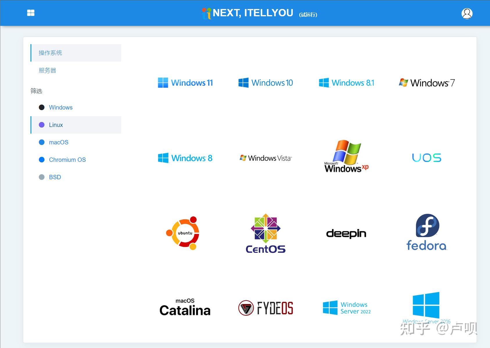Choose the macOS Catalina logo

pos(185,307)
